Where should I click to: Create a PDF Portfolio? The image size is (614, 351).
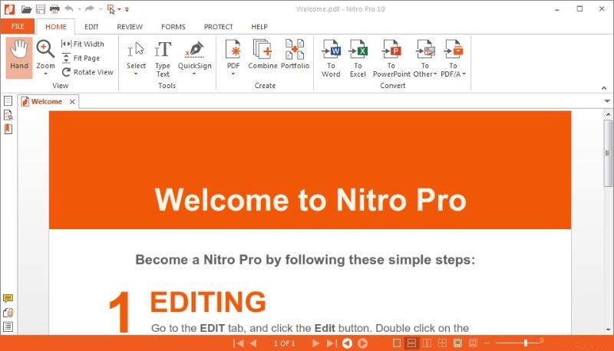point(295,54)
